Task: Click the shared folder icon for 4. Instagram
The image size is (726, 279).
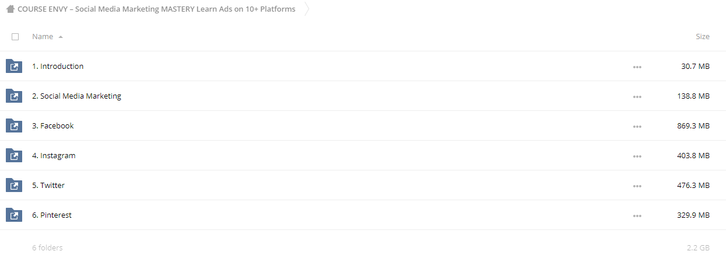Action: point(14,155)
